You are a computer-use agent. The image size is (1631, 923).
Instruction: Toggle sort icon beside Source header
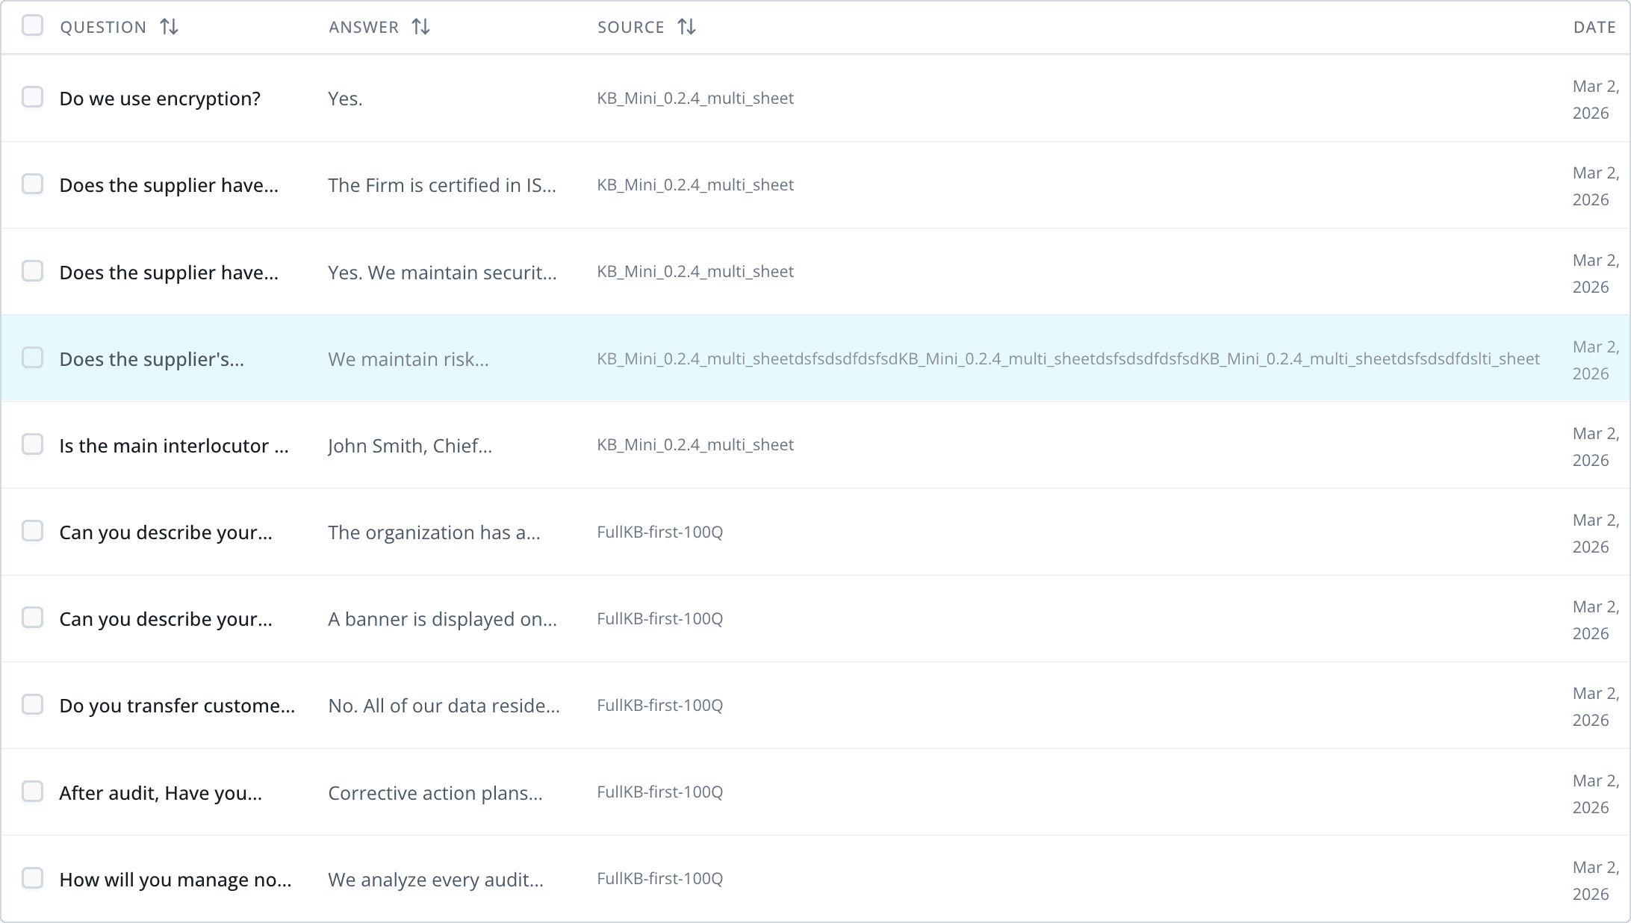click(686, 27)
